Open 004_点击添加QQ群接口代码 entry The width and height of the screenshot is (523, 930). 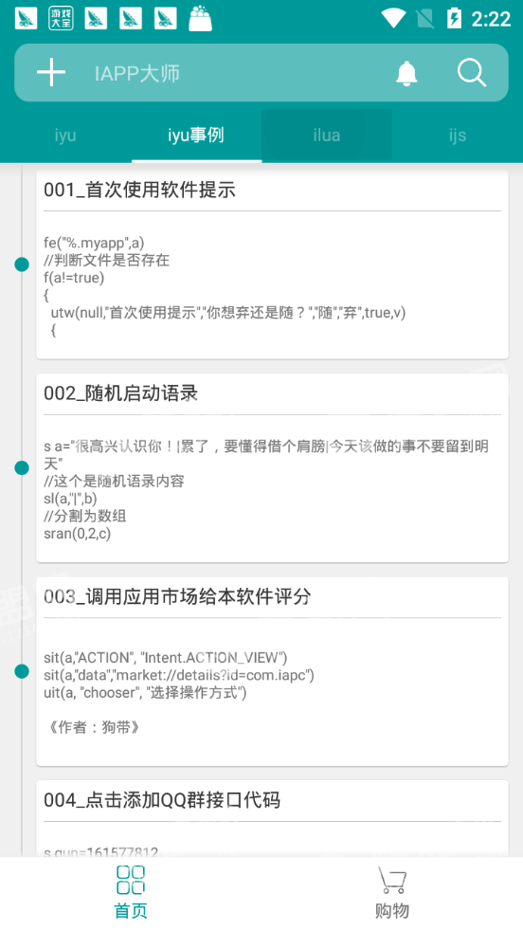click(x=272, y=818)
